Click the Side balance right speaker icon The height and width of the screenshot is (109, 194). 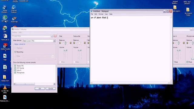coord(71,43)
